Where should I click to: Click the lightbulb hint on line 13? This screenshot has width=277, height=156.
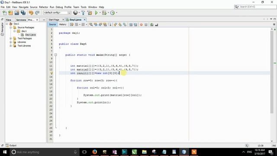pos(52,73)
